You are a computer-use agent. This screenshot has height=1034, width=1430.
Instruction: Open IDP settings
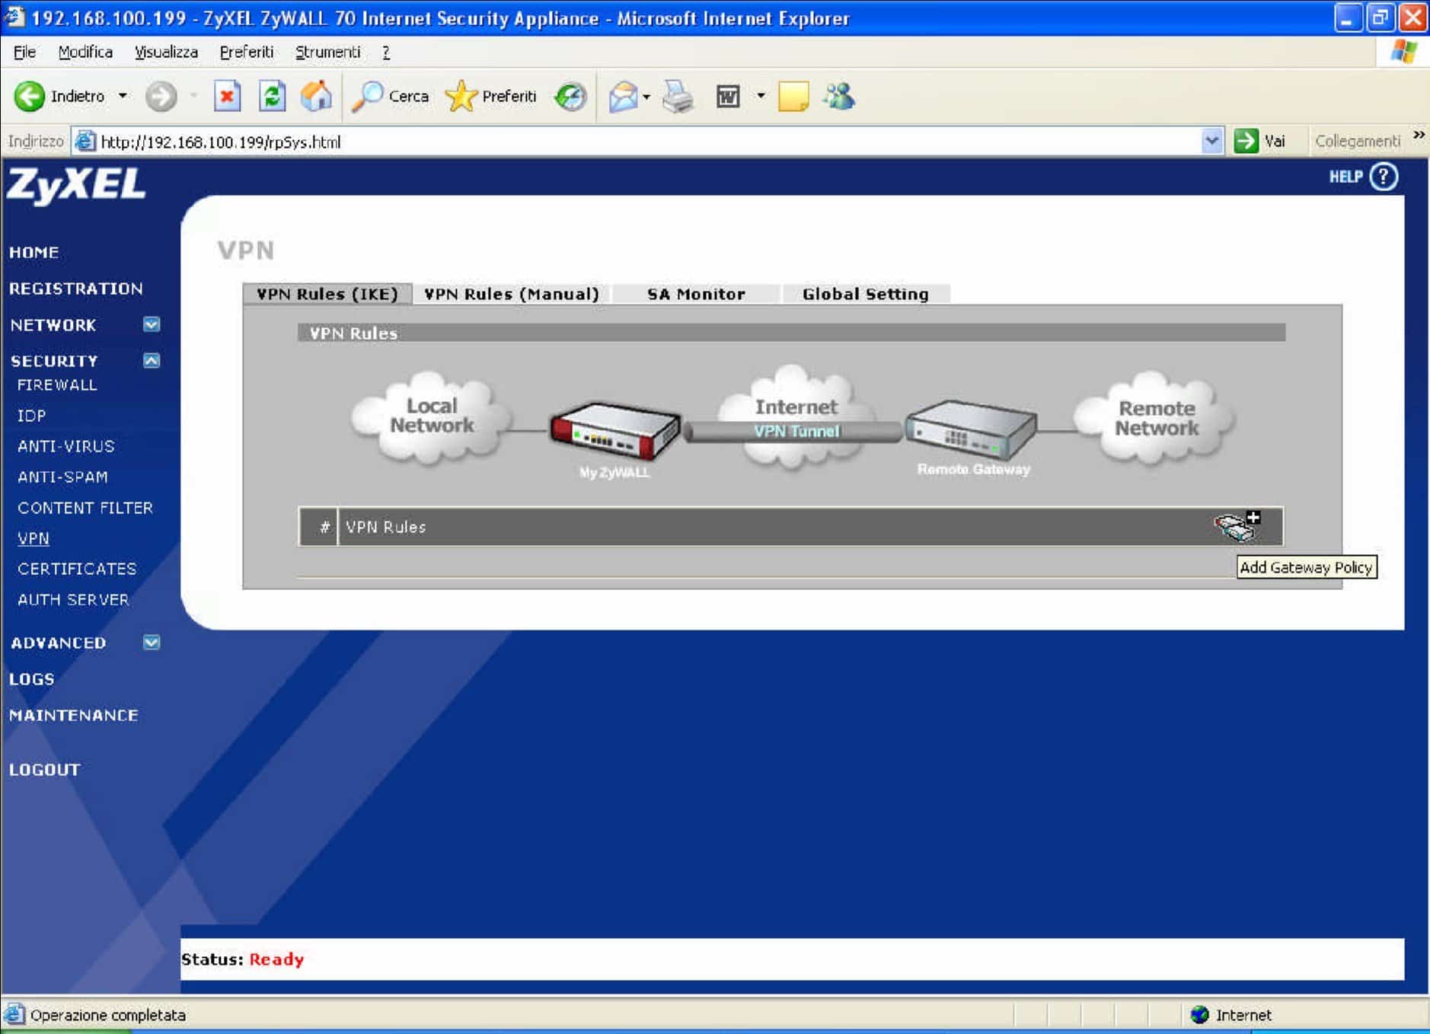tap(31, 416)
